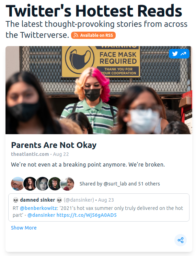
Task: Click first sharer avatar with desert background
Action: (x=18, y=184)
